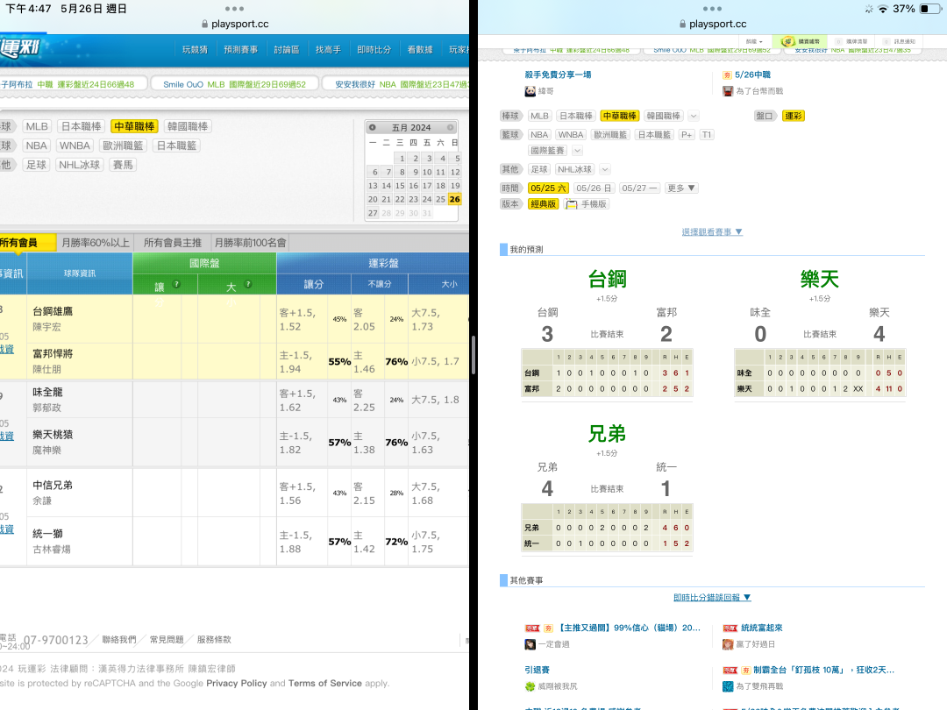The height and width of the screenshot is (710, 947).
Task: Open the 引退賽 post
Action: [x=537, y=671]
